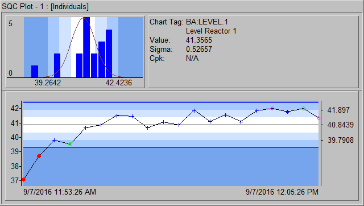Screen dimensions: 364x206
Task: Select the green circle point near 42
Action: pyautogui.click(x=303, y=109)
